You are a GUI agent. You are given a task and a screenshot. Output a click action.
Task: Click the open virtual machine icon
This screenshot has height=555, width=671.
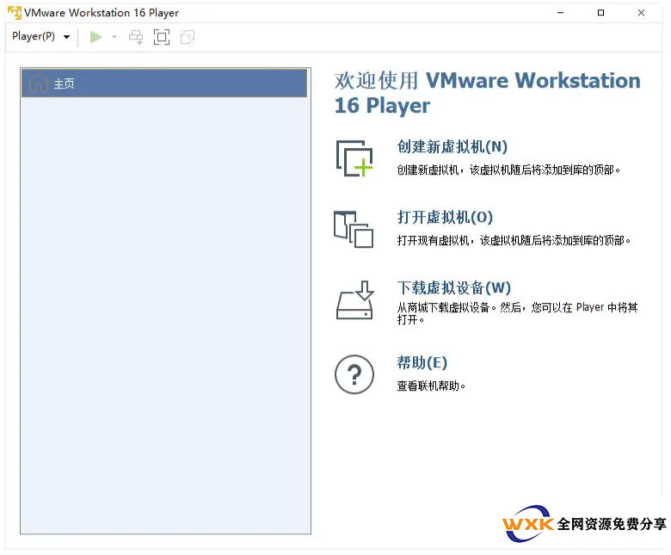[x=354, y=229]
